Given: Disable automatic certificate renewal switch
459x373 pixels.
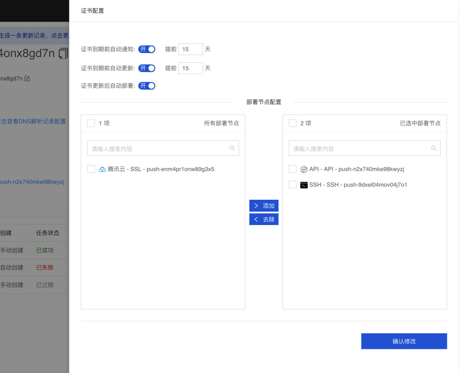Looking at the screenshot, I should click(147, 68).
